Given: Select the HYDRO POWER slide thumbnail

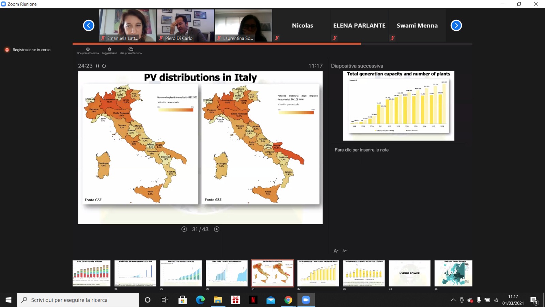Looking at the screenshot, I should coord(409,273).
